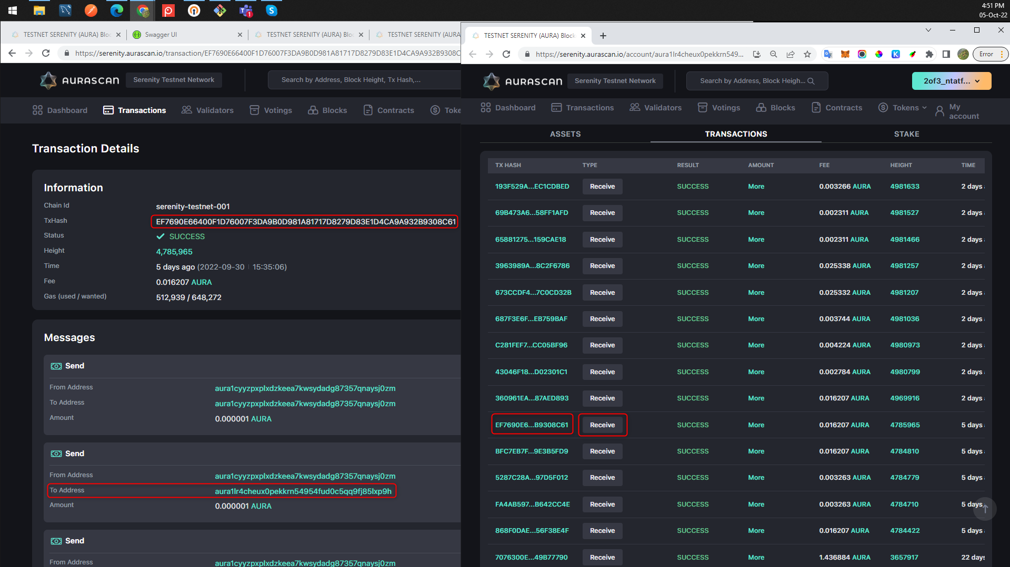
Task: Open the Blocks explorer icon
Action: click(760, 107)
